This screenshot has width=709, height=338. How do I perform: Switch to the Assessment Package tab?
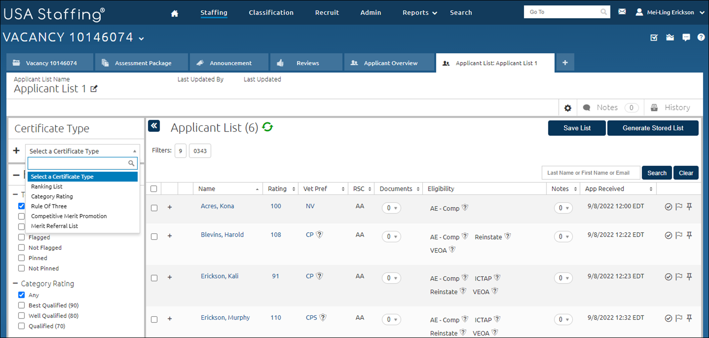click(141, 63)
